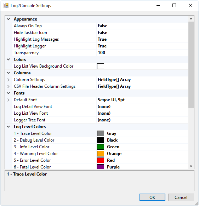The image size is (199, 206).
Task: Collapse the Fonts category
Action: pyautogui.click(x=8, y=93)
